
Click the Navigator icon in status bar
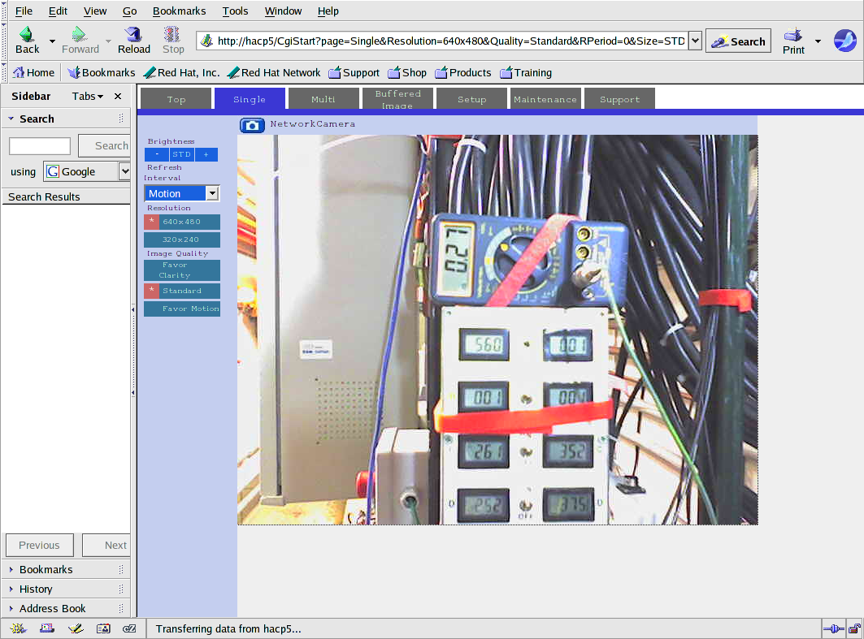click(x=18, y=628)
